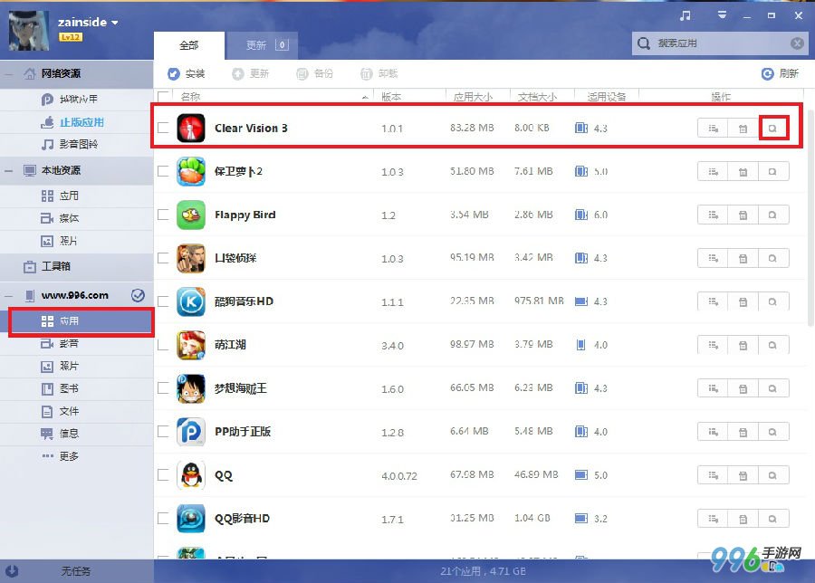
Task: Click the 应用大小 column header
Action: click(473, 97)
